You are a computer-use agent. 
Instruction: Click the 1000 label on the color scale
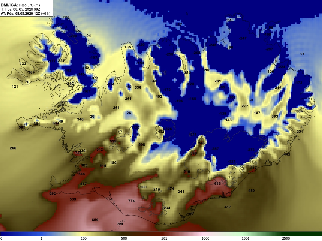point(205,238)
